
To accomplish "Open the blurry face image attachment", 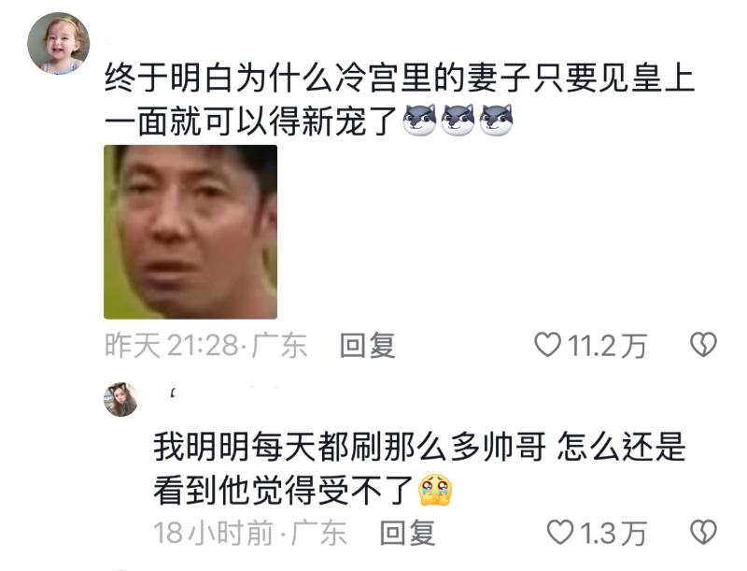I will click(x=190, y=232).
